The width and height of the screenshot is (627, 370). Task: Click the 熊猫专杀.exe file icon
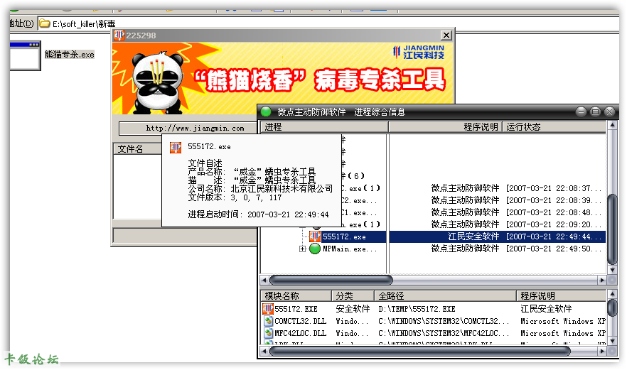(x=25, y=55)
